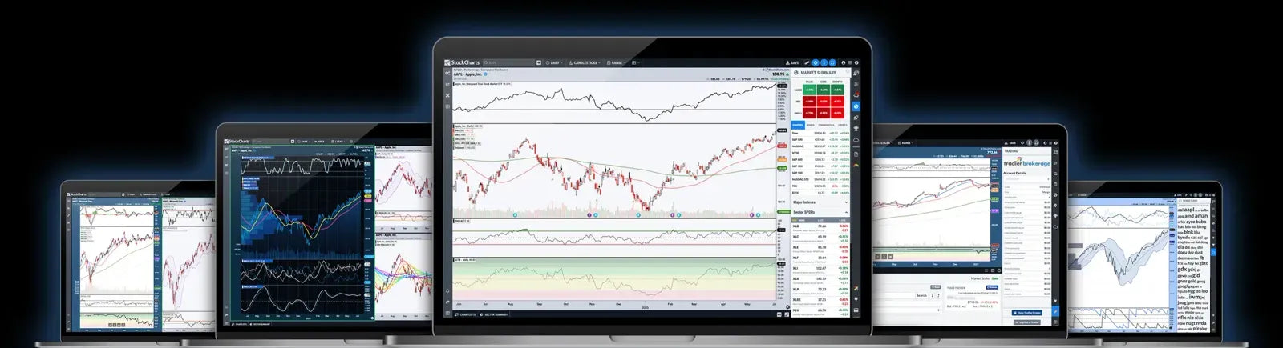Click the LARGE VALUE heatmap cell
1283x348 pixels.
[x=809, y=90]
